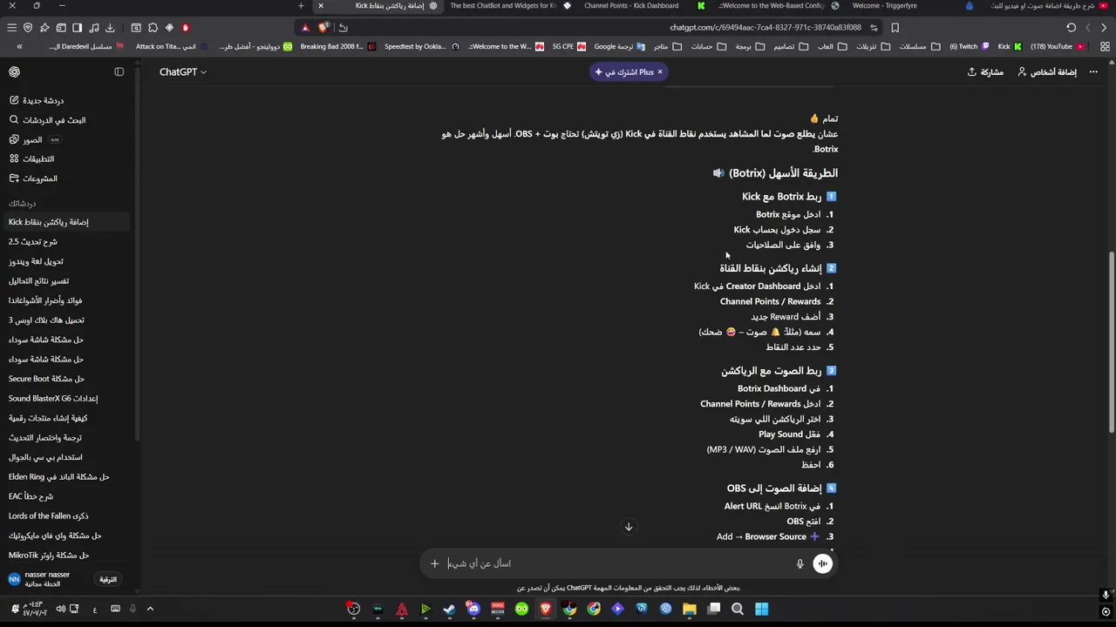The height and width of the screenshot is (627, 1116).
Task: Open the new tab plus button
Action: coord(301,5)
